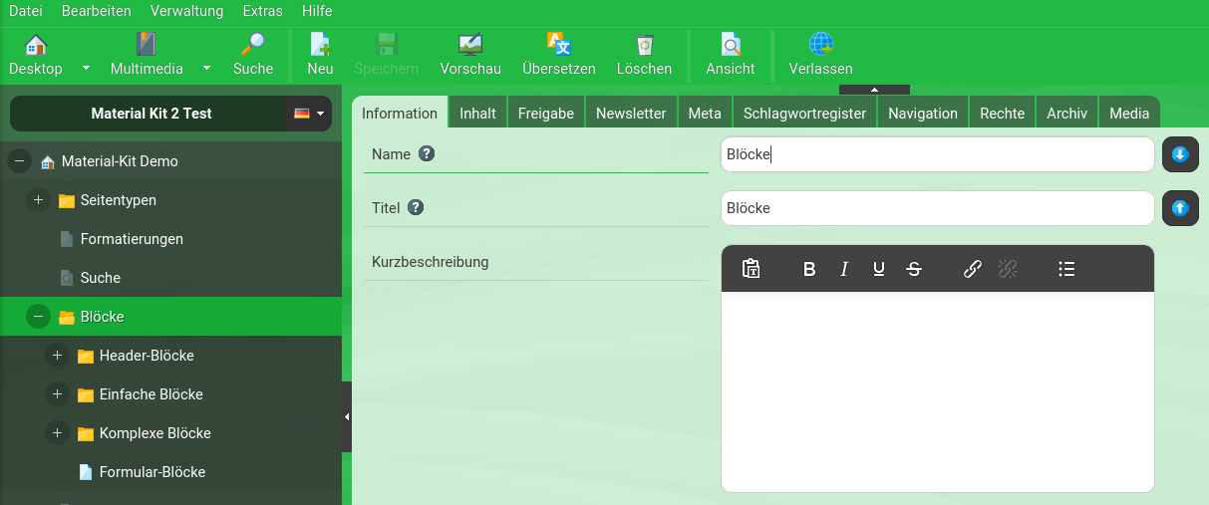Toggle underline formatting in editor toolbar

[x=878, y=269]
